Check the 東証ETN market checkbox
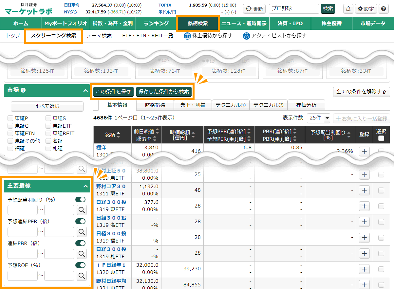The width and height of the screenshot is (394, 289). [x=10, y=133]
